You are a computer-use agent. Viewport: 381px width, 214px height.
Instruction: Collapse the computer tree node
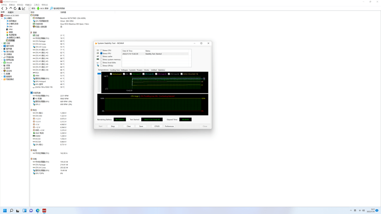coord(2,18)
